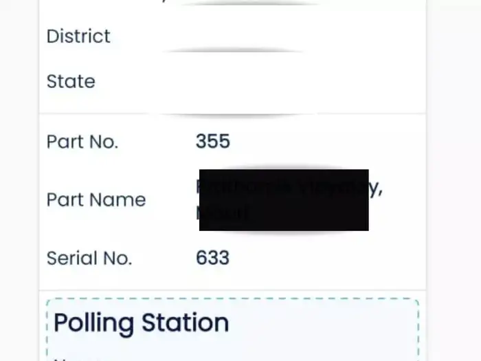Click the divider line below the State row
The width and height of the screenshot is (481, 361).
(x=232, y=113)
